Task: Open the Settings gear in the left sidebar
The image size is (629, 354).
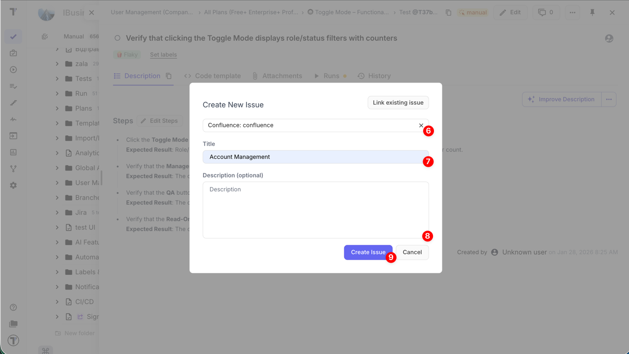Action: pos(13,185)
